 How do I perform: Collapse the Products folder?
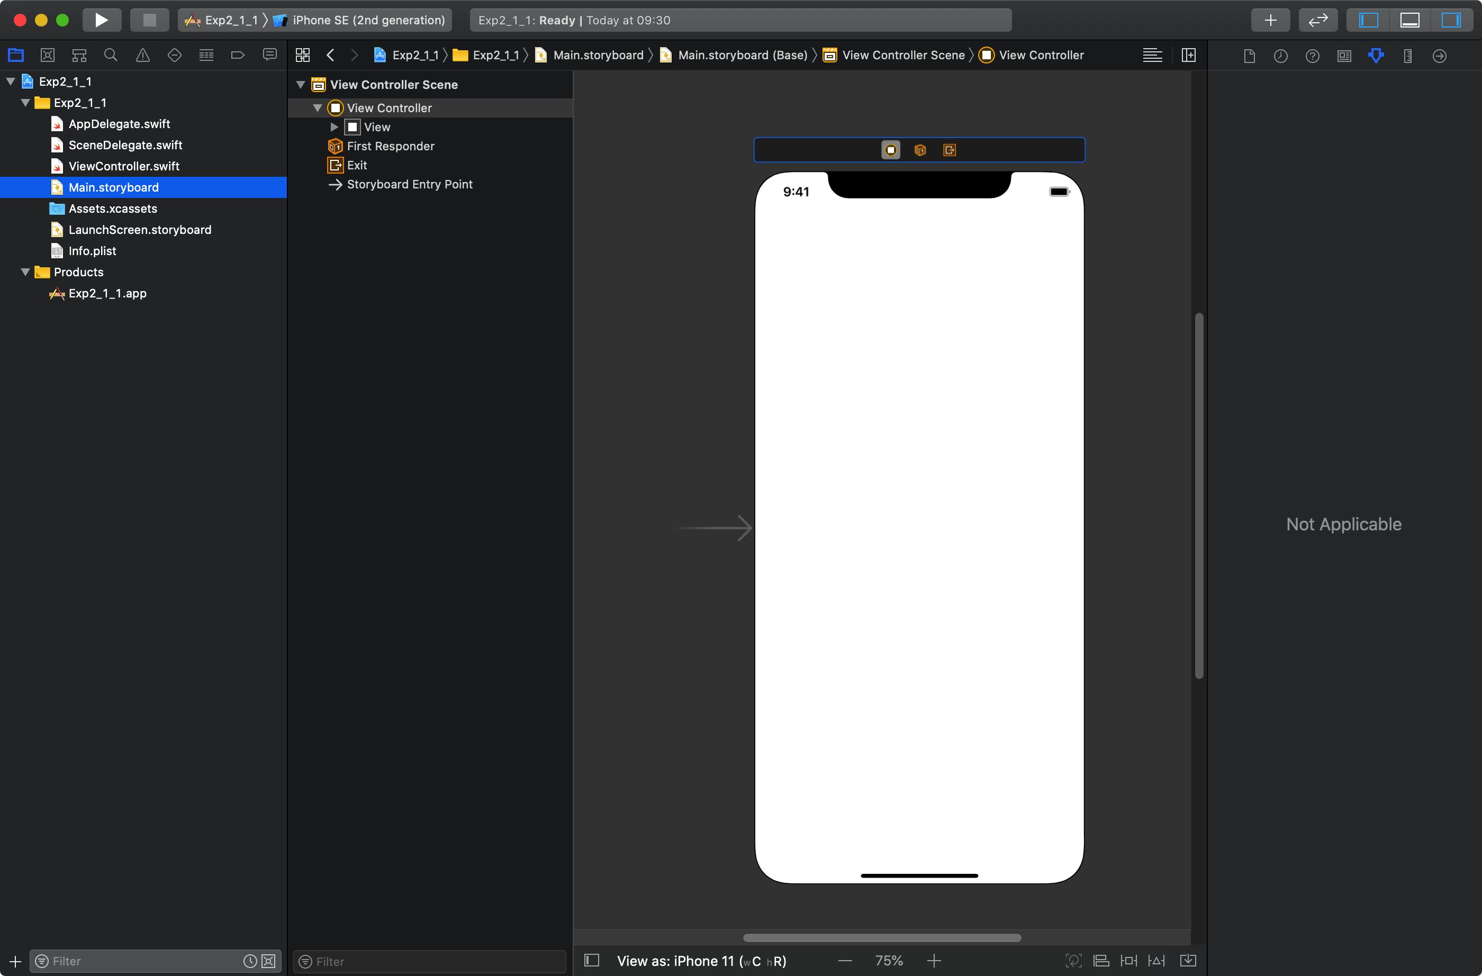25,272
